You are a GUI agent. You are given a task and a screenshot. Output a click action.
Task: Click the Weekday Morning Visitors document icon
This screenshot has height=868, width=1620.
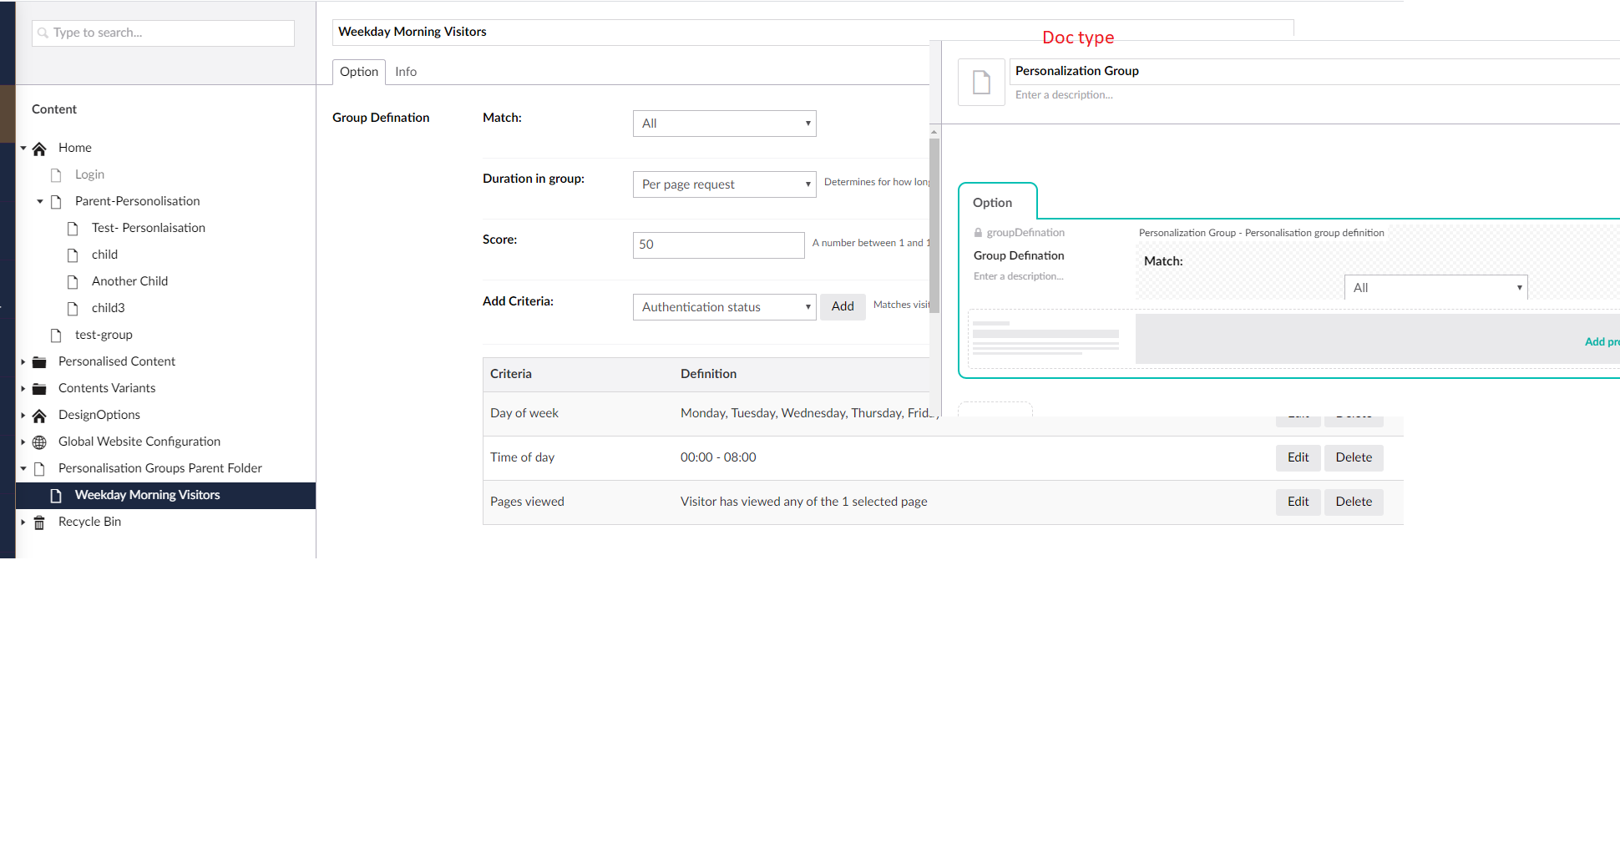(56, 496)
